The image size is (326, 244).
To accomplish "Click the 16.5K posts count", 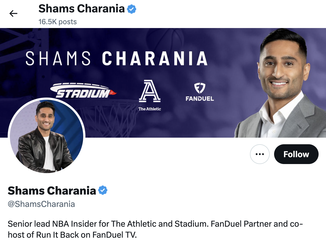I will coord(58,22).
